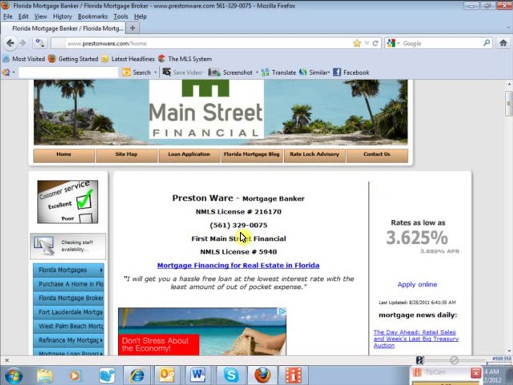The width and height of the screenshot is (513, 385).
Task: Open the Windows Start orb
Action: [x=13, y=375]
